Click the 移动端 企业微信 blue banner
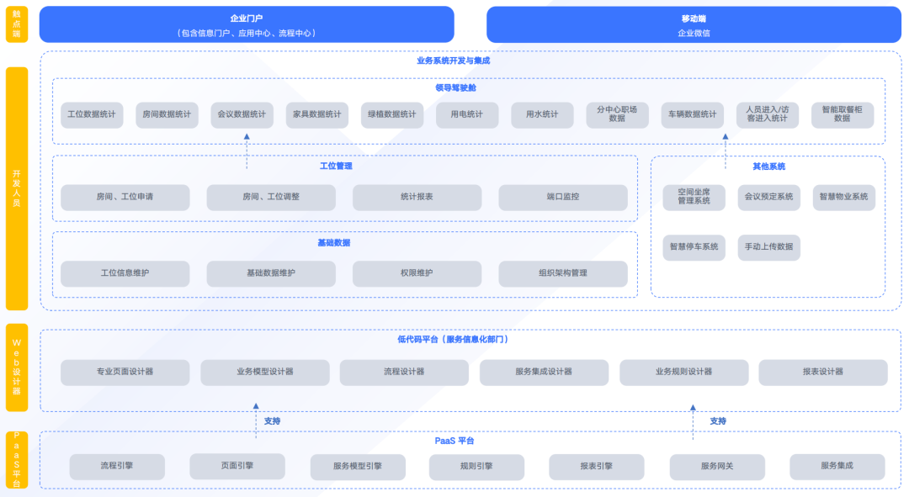 click(694, 24)
